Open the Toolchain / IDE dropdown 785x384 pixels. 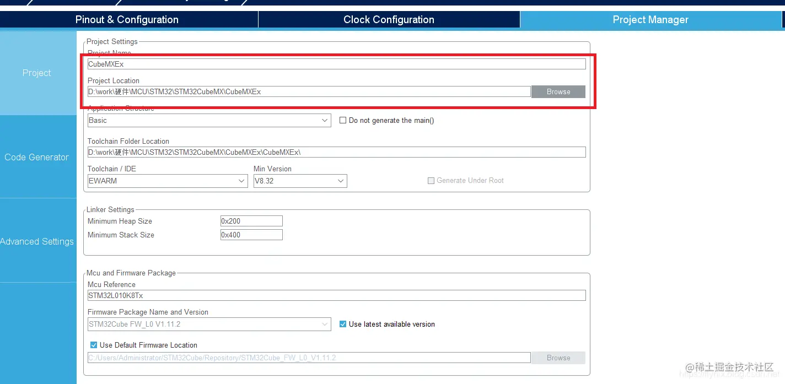pyautogui.click(x=168, y=181)
